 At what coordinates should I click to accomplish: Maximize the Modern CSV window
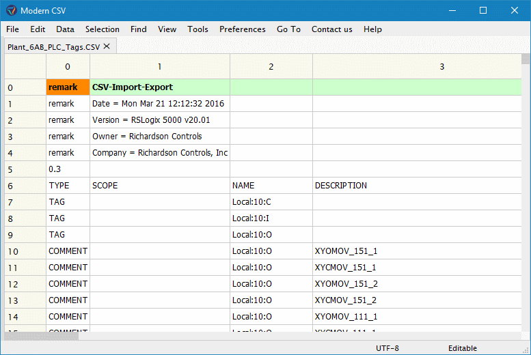483,10
